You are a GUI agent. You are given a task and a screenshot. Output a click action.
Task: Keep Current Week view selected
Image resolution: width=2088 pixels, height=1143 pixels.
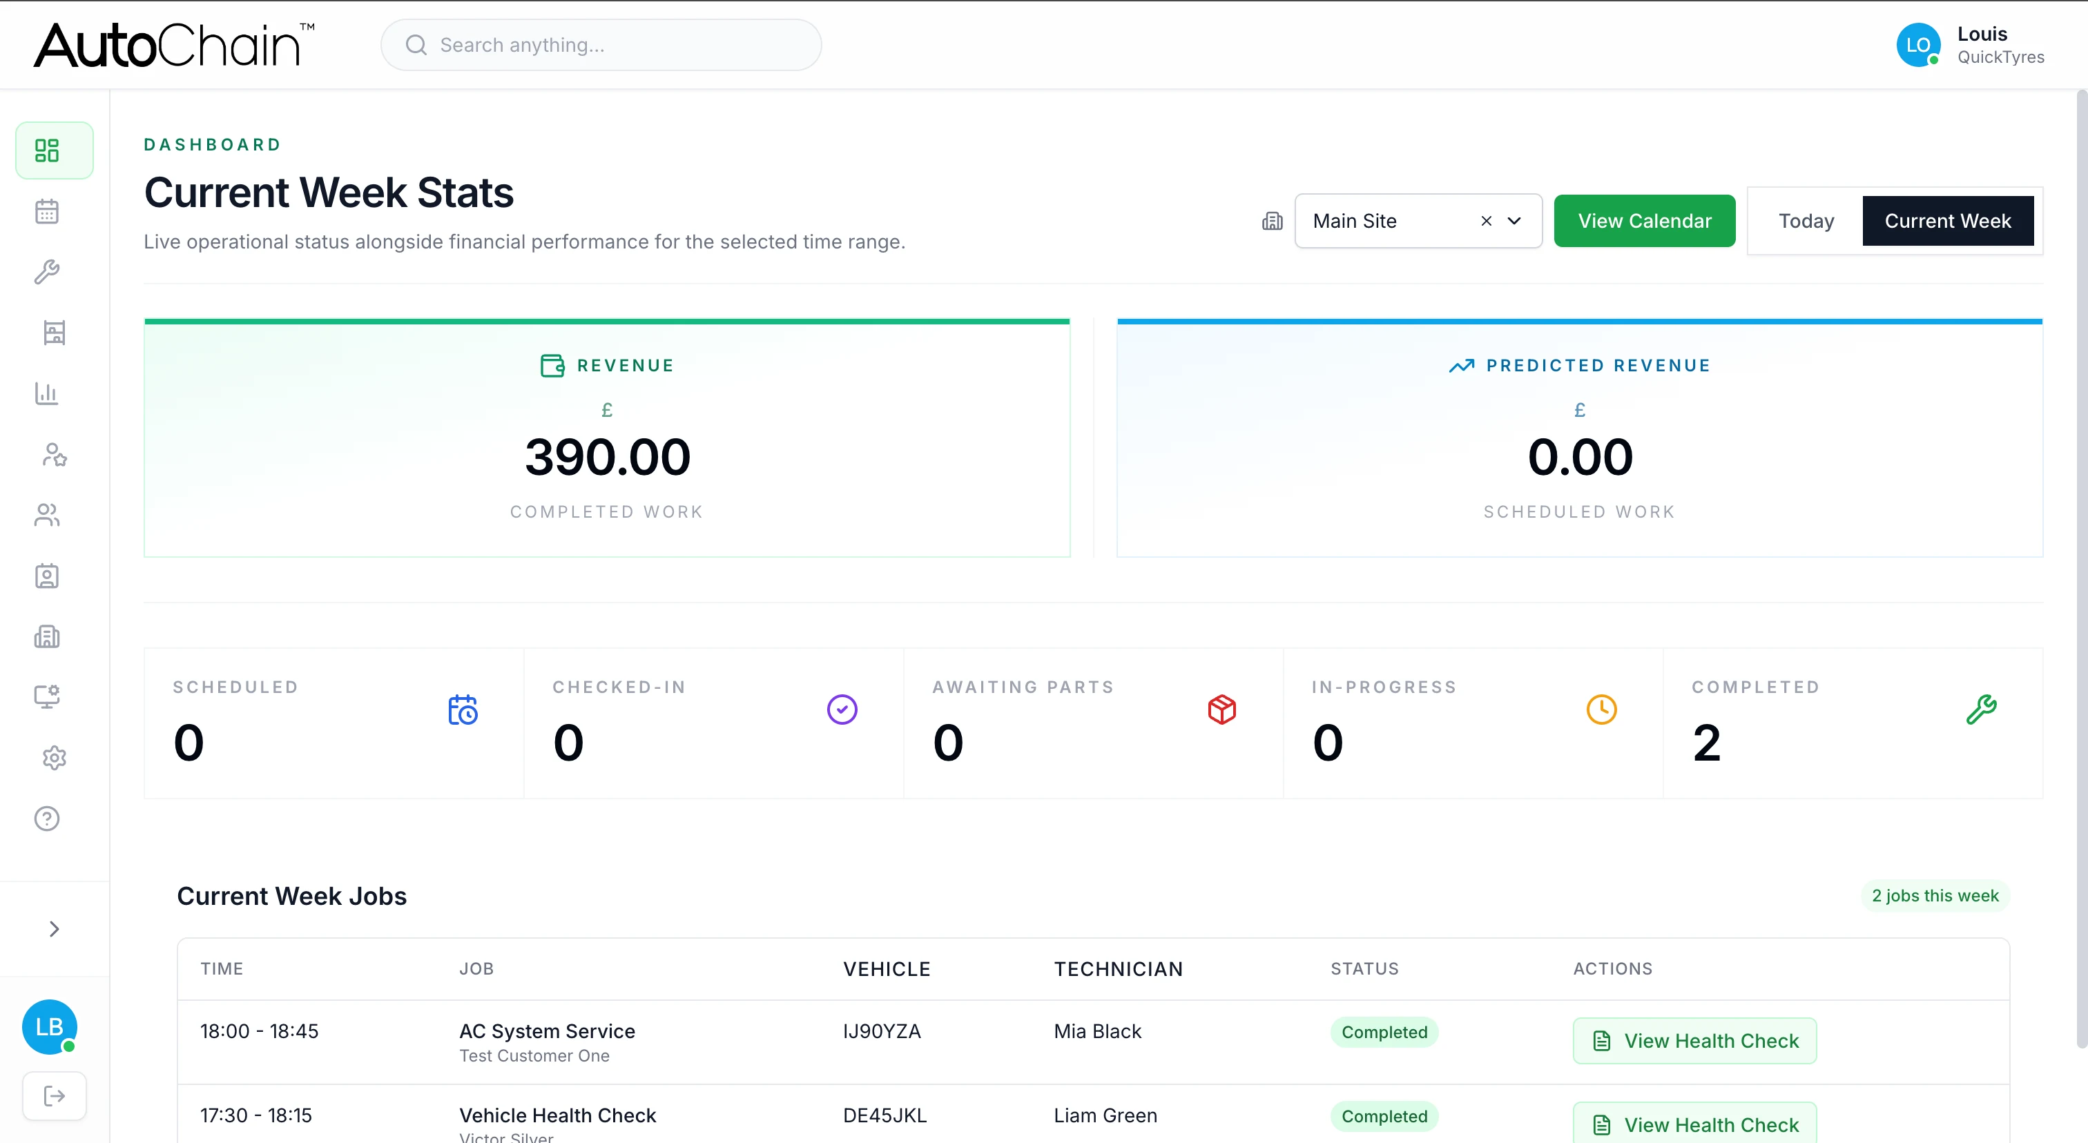(1949, 220)
